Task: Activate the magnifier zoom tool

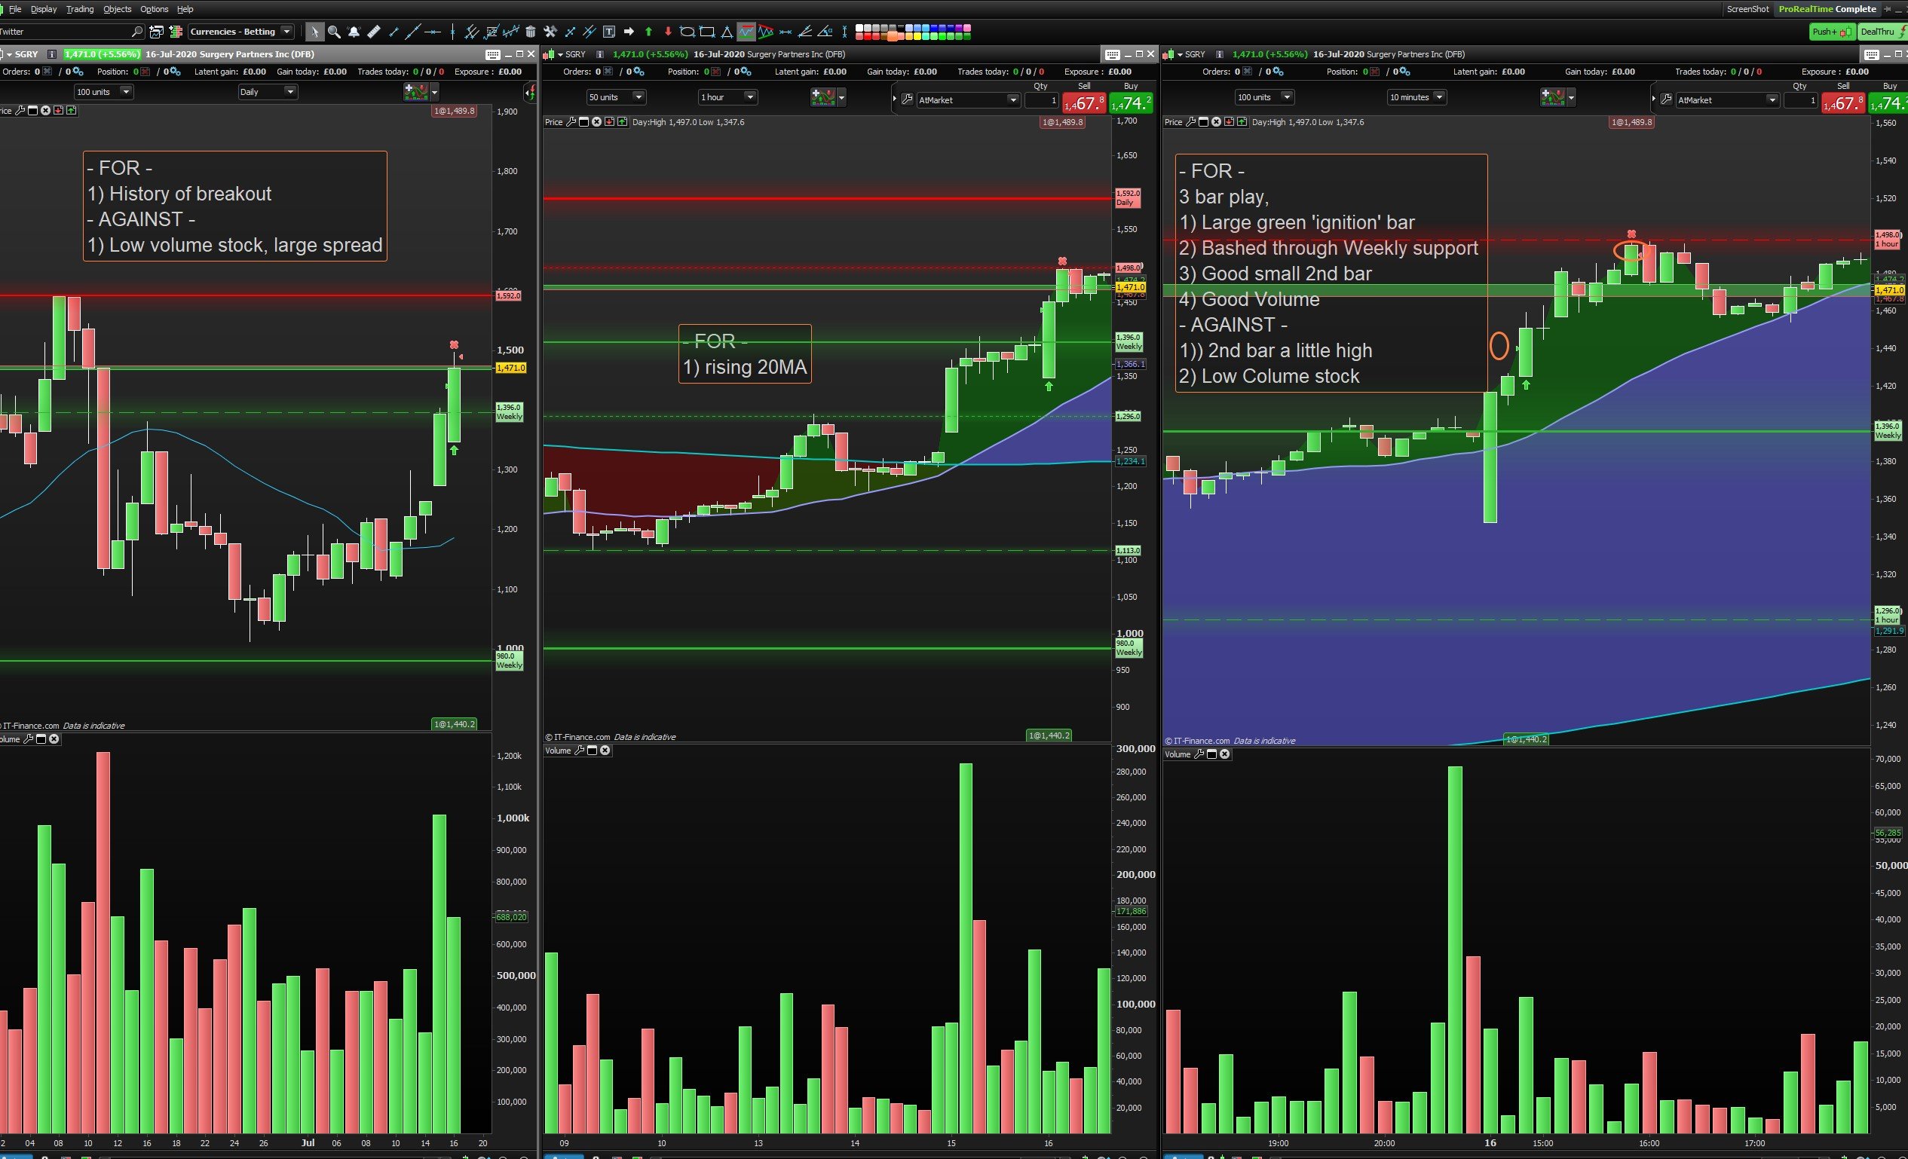Action: (x=334, y=32)
